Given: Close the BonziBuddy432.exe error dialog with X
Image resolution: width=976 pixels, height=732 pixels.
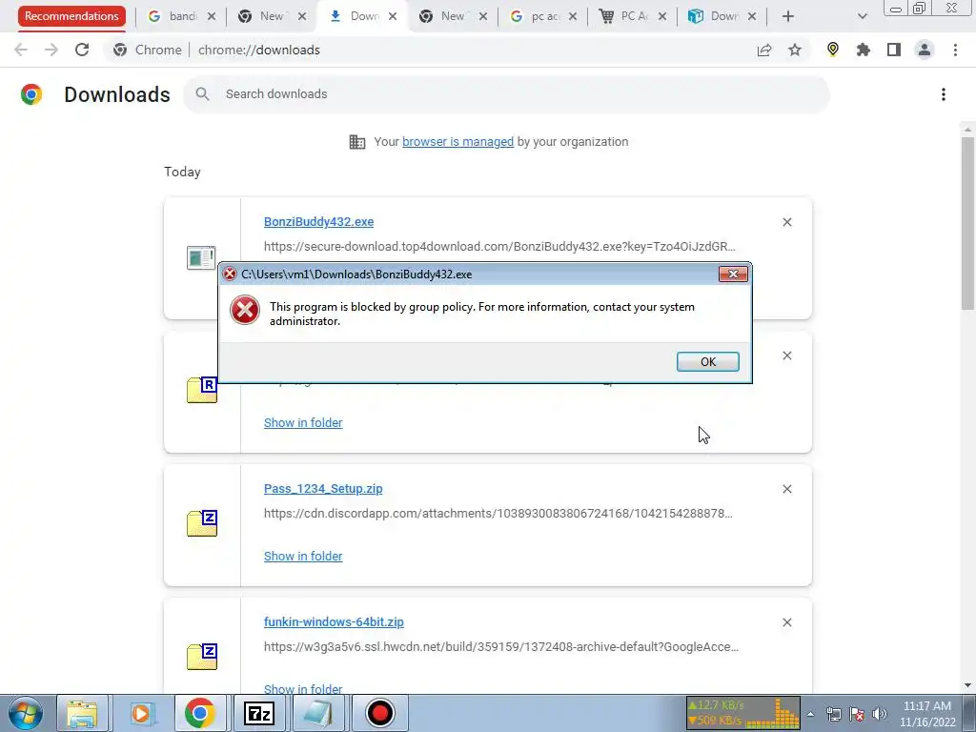Looking at the screenshot, I should [x=733, y=274].
